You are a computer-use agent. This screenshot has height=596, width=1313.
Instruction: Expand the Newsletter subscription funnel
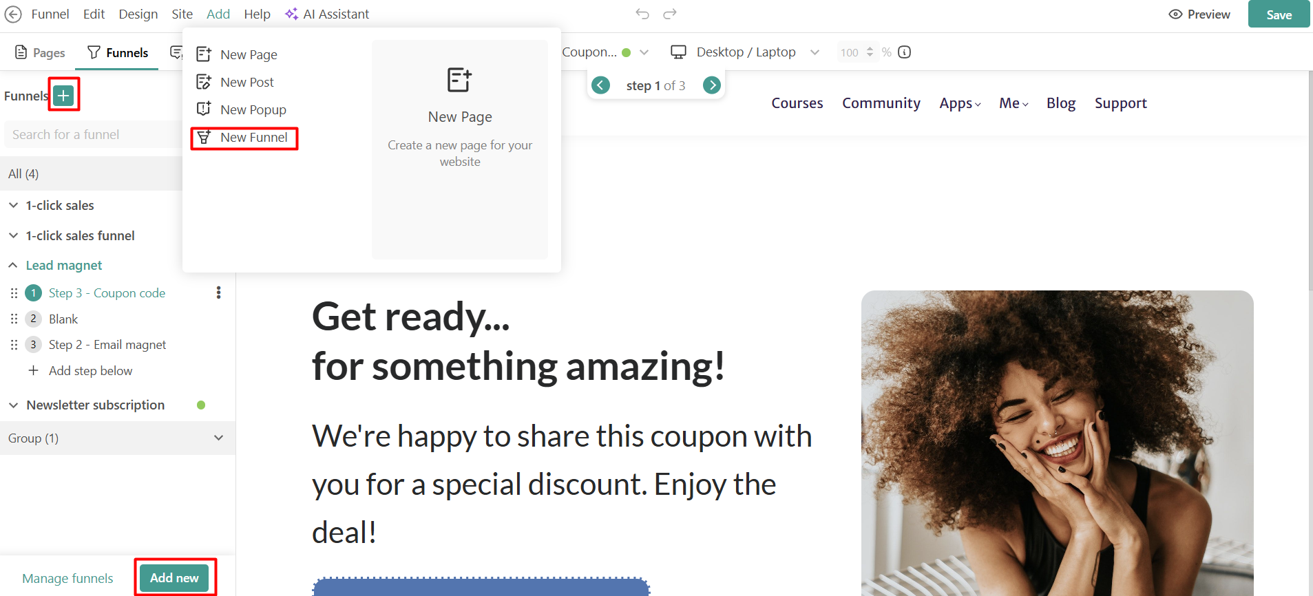coord(13,405)
